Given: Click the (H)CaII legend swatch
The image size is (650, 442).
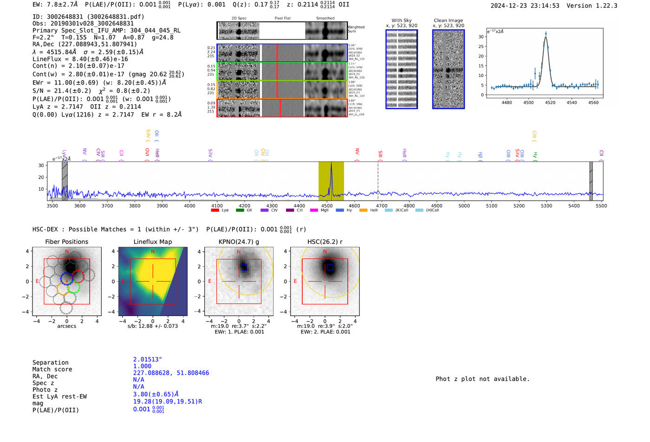Looking at the screenshot, I should pyautogui.click(x=419, y=211).
